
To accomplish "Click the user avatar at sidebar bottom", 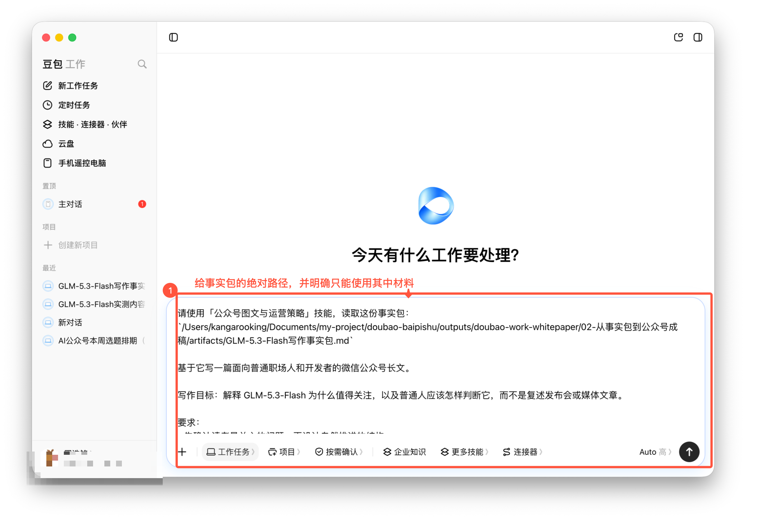I will 50,458.
